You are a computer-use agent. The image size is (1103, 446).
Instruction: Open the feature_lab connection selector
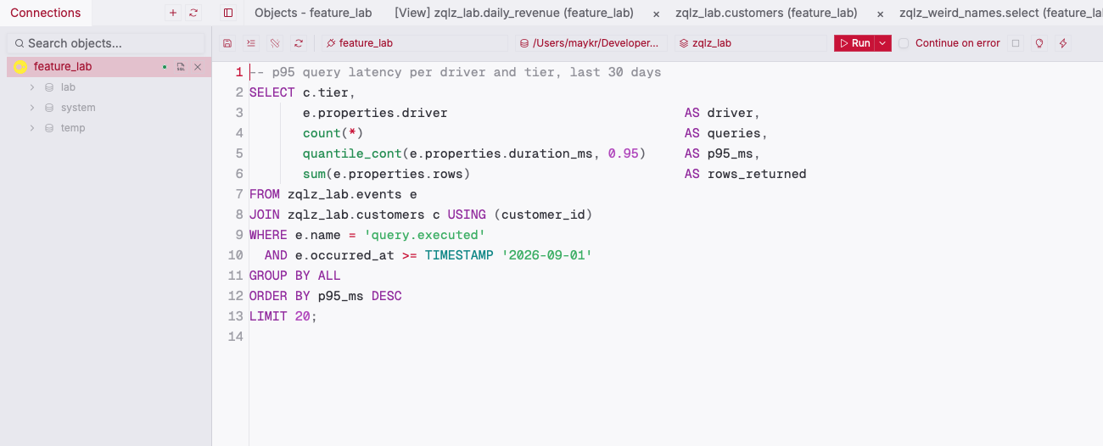[415, 43]
